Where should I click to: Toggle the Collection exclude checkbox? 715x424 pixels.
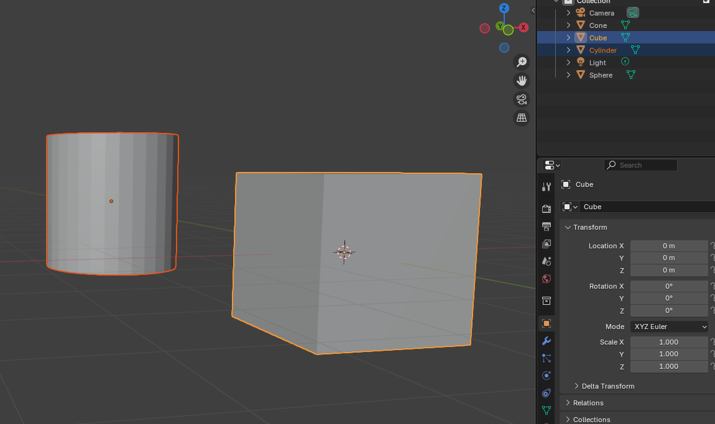(x=706, y=1)
